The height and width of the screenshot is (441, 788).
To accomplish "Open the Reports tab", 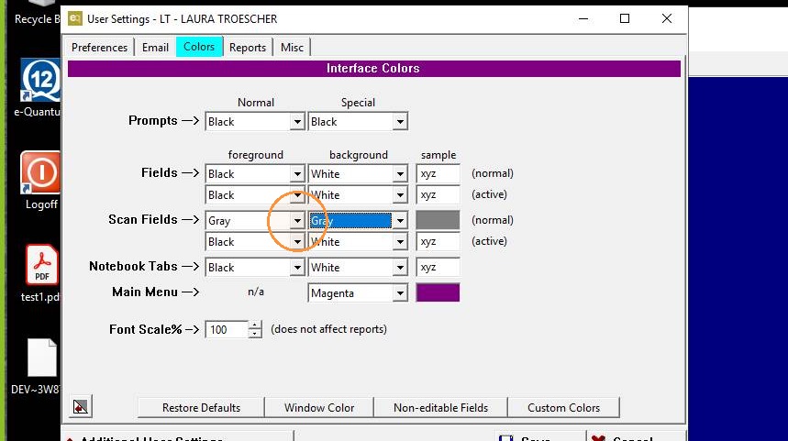I will tap(248, 47).
